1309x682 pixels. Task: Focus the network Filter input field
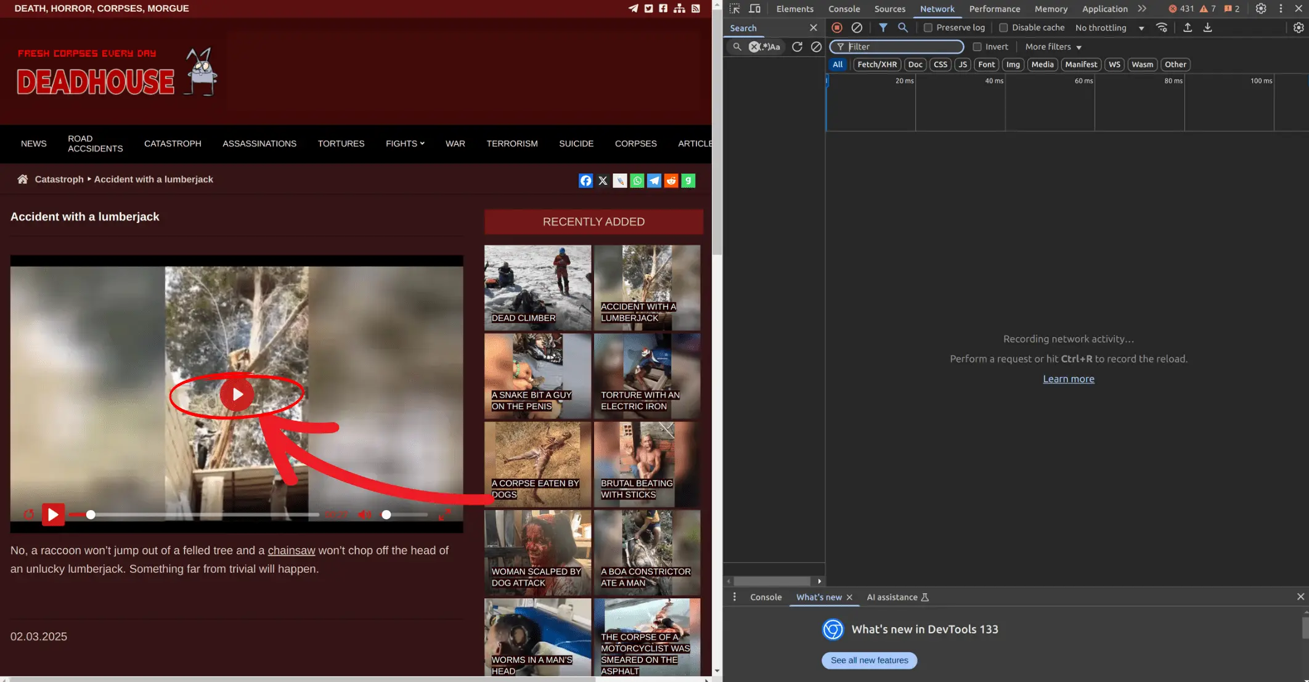tap(897, 47)
